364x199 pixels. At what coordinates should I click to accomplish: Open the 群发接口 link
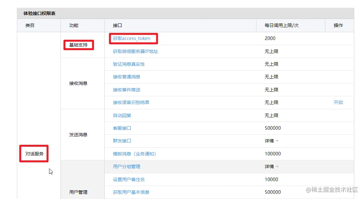click(122, 141)
